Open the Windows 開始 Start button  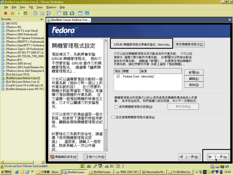point(6,172)
